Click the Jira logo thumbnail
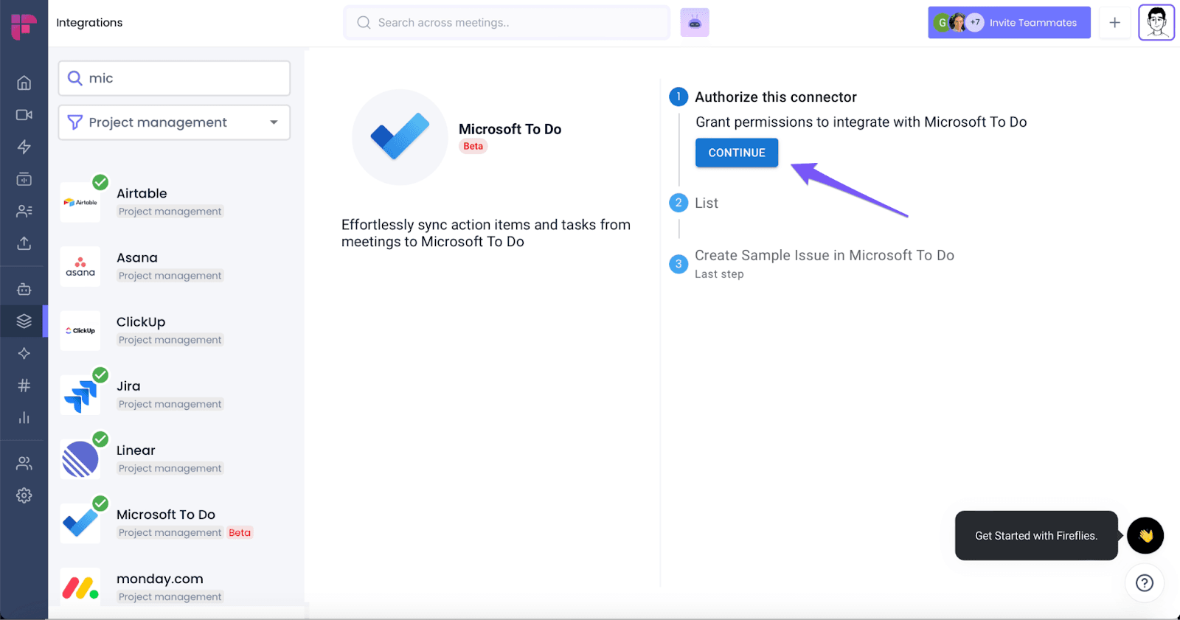1180x620 pixels. pos(80,395)
